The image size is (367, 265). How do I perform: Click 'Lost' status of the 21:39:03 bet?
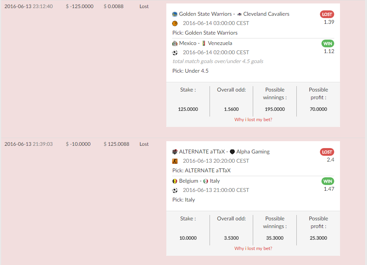144,144
